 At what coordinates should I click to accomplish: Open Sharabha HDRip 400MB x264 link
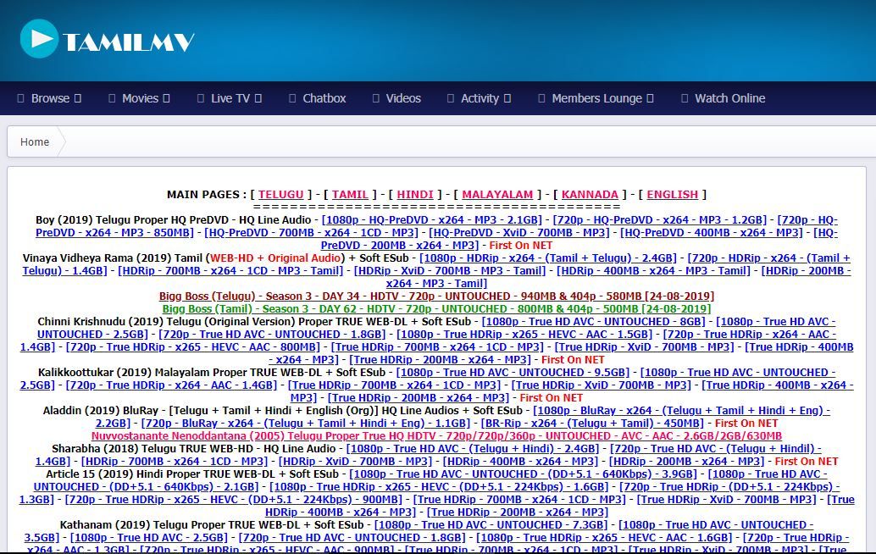521,462
